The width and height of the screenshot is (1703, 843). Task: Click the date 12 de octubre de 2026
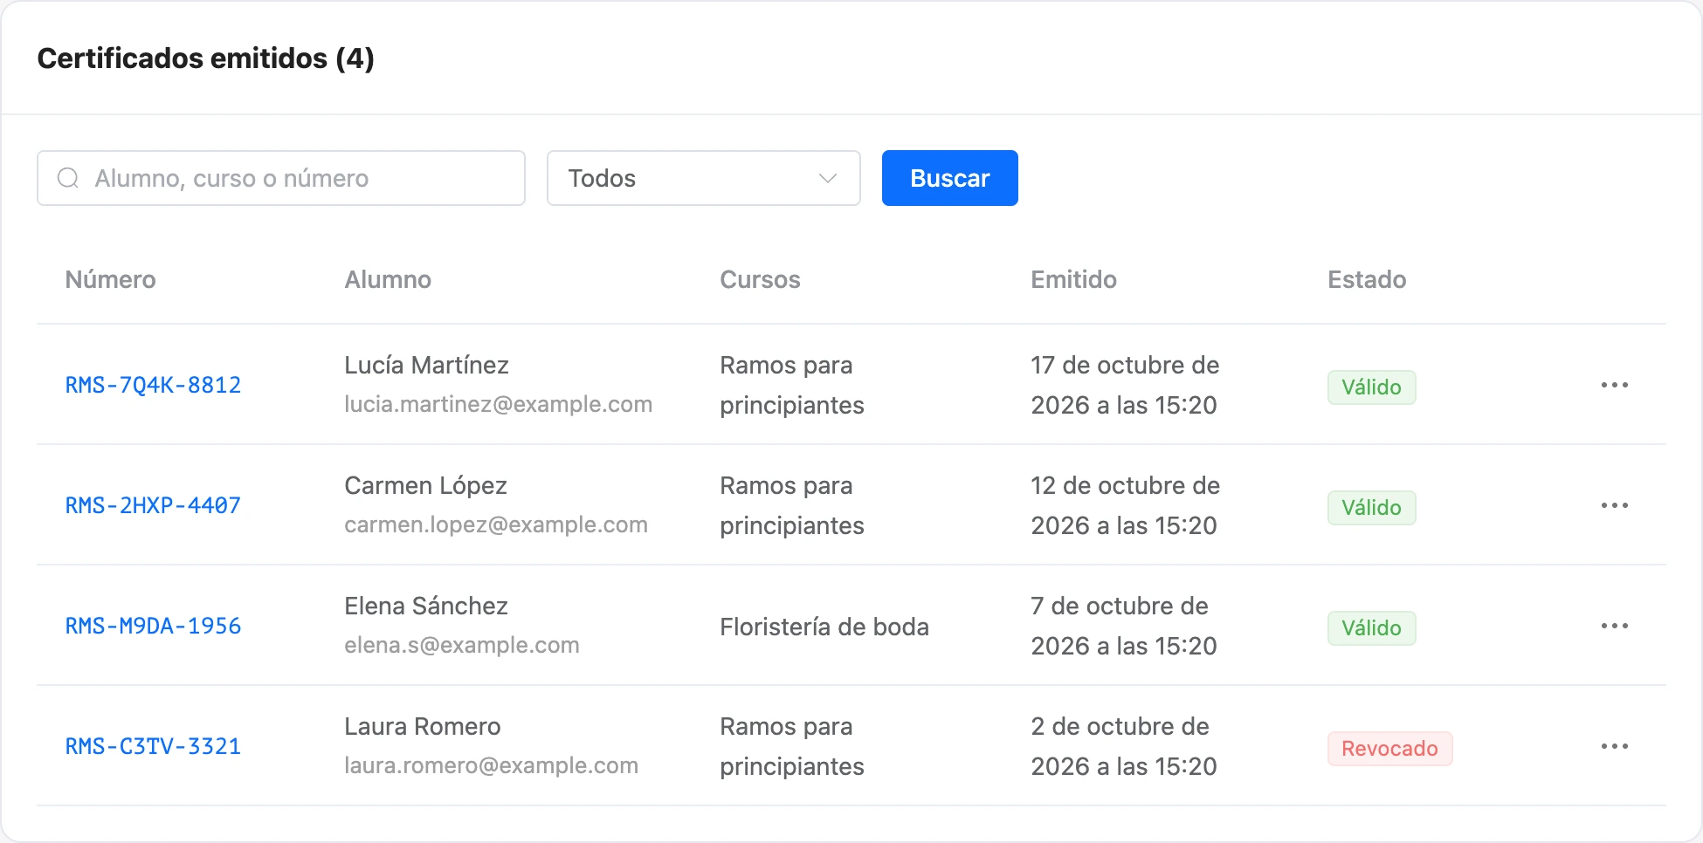(1125, 505)
